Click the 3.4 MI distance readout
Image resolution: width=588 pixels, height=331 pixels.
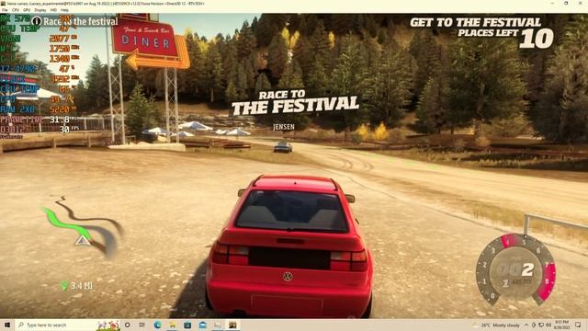82,286
